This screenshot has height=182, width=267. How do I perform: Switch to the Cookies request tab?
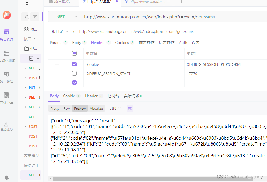tap(122, 43)
